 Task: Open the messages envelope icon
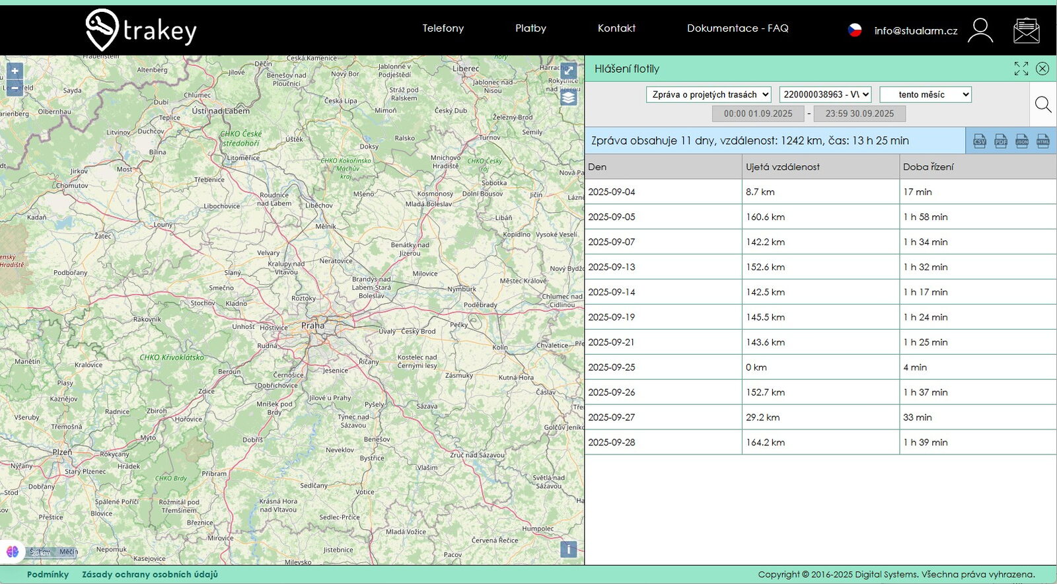click(1026, 30)
